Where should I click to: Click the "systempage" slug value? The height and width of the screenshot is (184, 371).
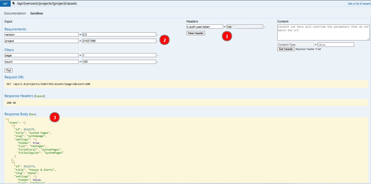pyautogui.click(x=36, y=136)
